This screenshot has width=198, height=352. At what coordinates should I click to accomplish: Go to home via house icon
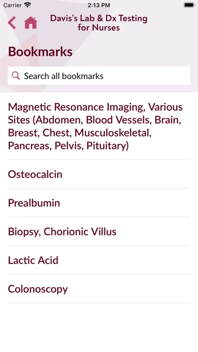coord(31,23)
